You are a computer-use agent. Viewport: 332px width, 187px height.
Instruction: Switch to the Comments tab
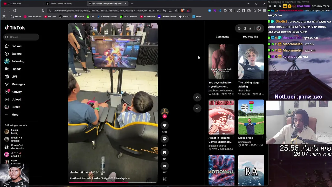coord(222,37)
